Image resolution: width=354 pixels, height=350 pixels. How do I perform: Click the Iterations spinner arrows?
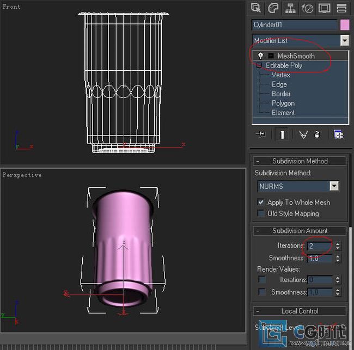[x=338, y=245]
